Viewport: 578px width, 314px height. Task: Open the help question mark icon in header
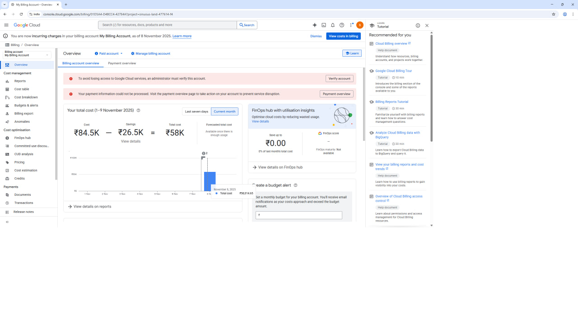click(342, 25)
